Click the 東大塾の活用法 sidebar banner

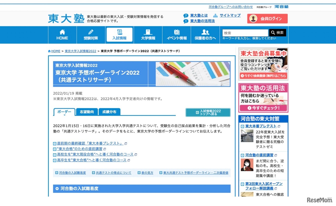click(x=263, y=98)
